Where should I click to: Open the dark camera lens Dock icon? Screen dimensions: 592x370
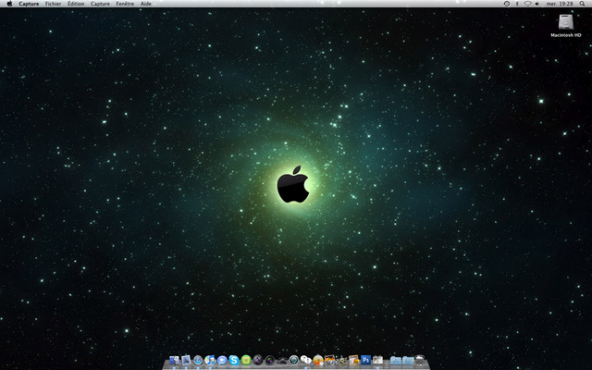pyautogui.click(x=270, y=360)
